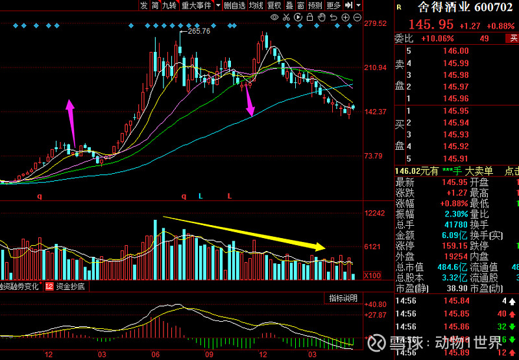Click sell level 5 price 146.00
519x360 pixels.
tap(456, 51)
